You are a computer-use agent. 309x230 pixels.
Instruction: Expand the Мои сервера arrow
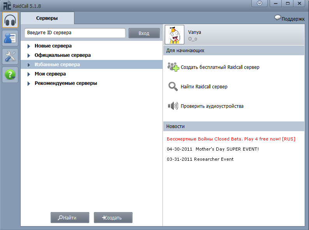click(x=29, y=74)
